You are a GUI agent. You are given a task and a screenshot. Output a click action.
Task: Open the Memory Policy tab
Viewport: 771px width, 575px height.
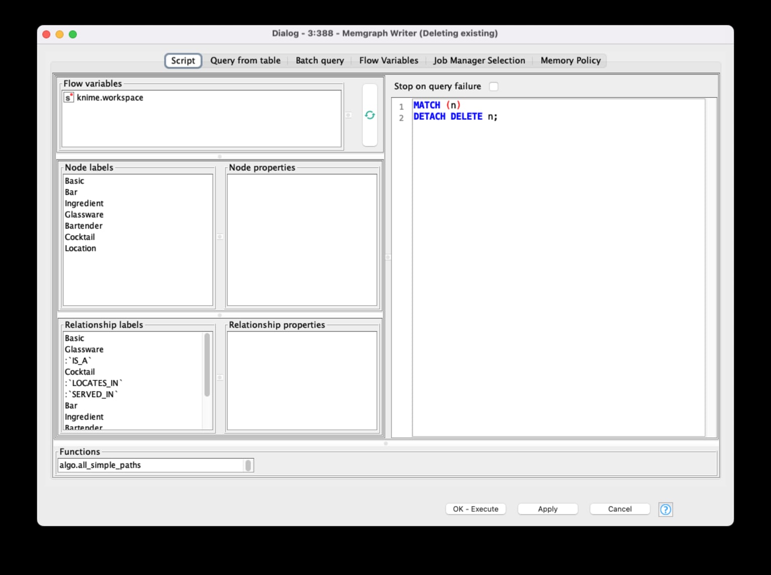(x=571, y=61)
